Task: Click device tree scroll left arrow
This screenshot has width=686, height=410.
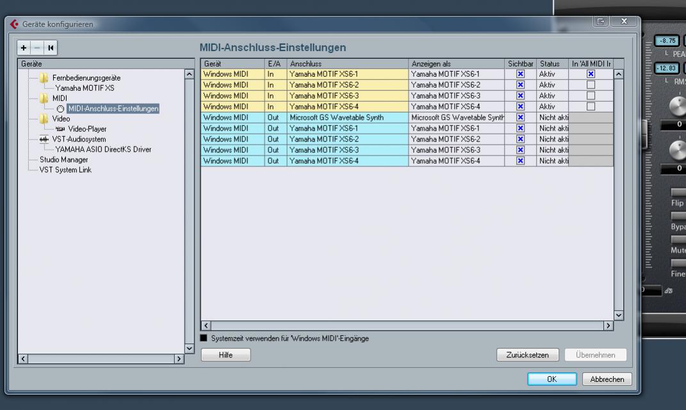Action: [23, 359]
